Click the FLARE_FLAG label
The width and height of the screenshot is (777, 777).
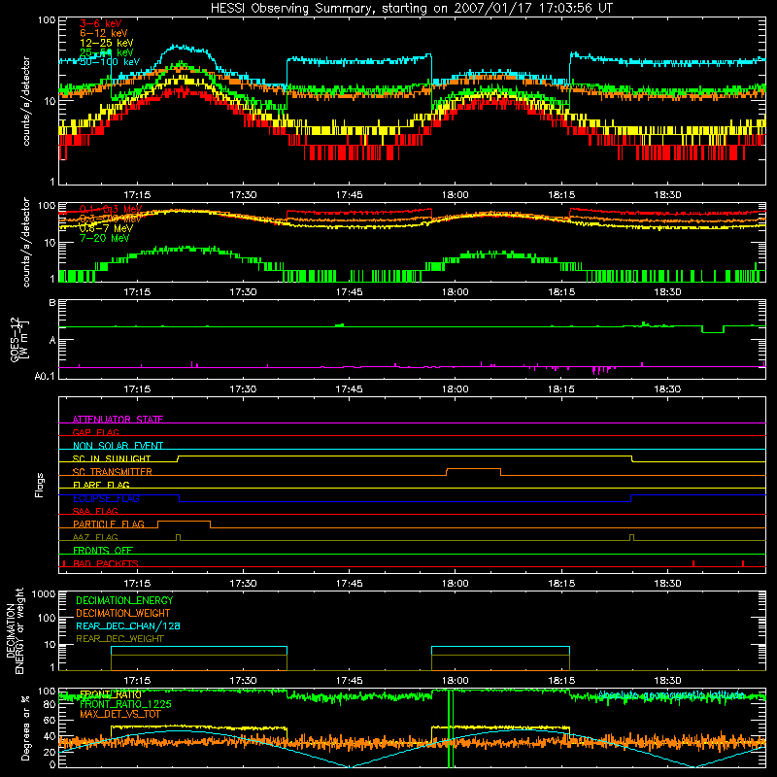101,485
